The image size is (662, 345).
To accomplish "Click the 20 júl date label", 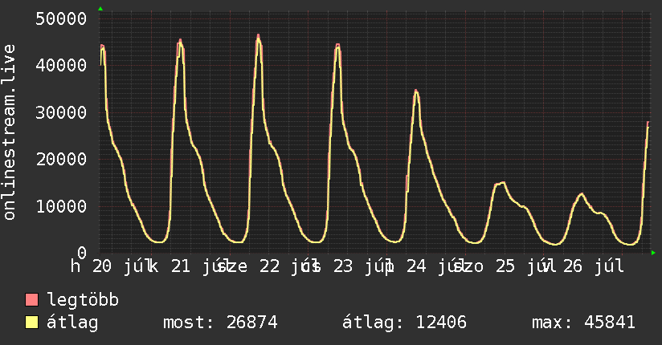I will click(121, 266).
